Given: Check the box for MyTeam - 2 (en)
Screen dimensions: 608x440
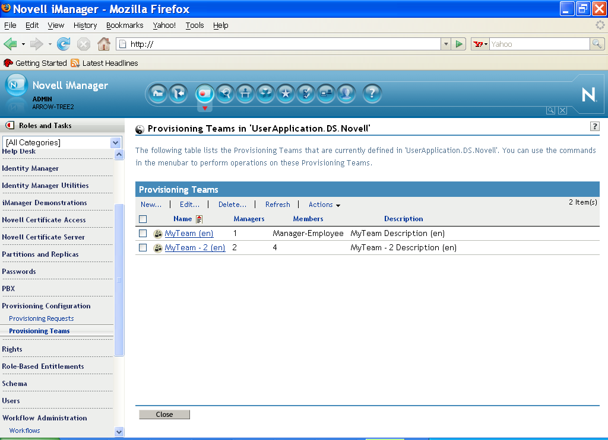Looking at the screenshot, I should click(x=142, y=248).
